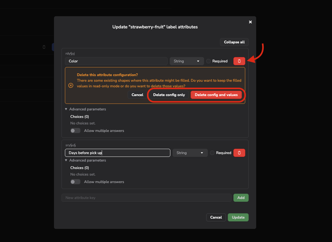
Task: Click Choices (0) label under Color
Action: pyautogui.click(x=80, y=117)
